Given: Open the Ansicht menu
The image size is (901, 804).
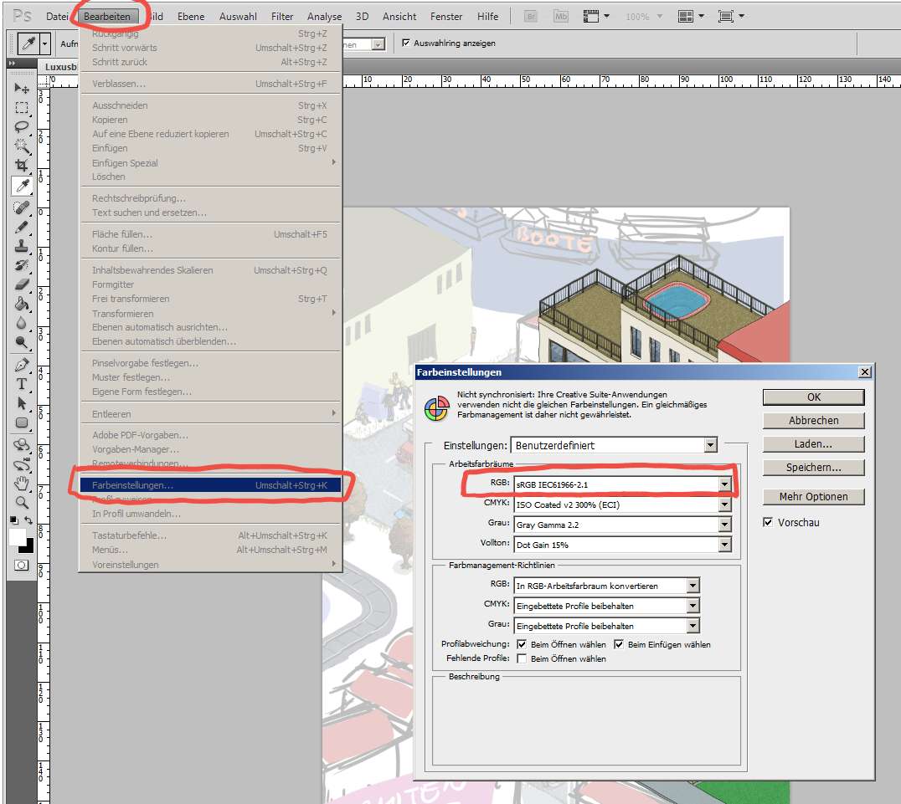Looking at the screenshot, I should click(399, 17).
